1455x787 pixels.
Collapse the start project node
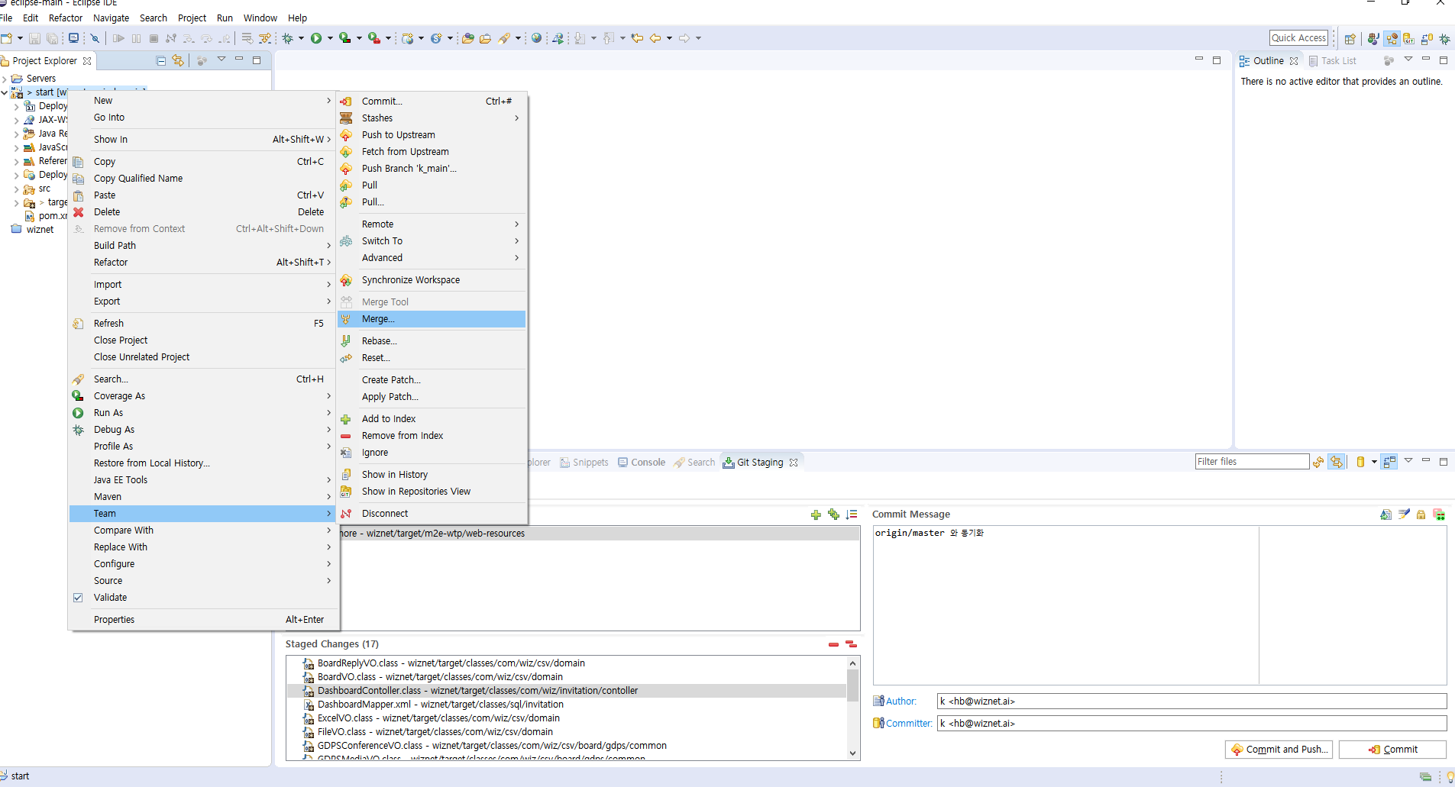click(x=5, y=92)
